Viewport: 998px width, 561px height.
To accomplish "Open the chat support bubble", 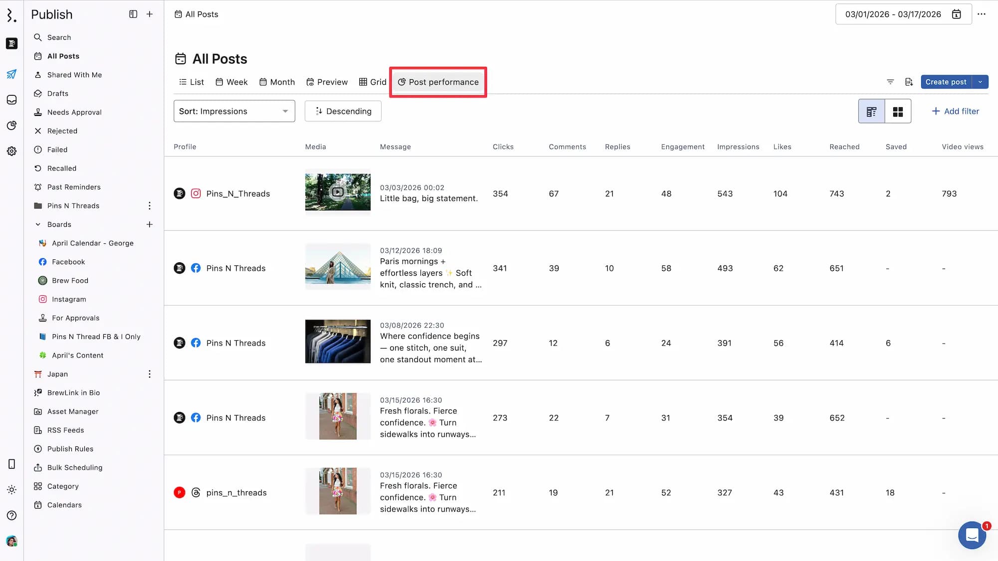I will pos(972,535).
